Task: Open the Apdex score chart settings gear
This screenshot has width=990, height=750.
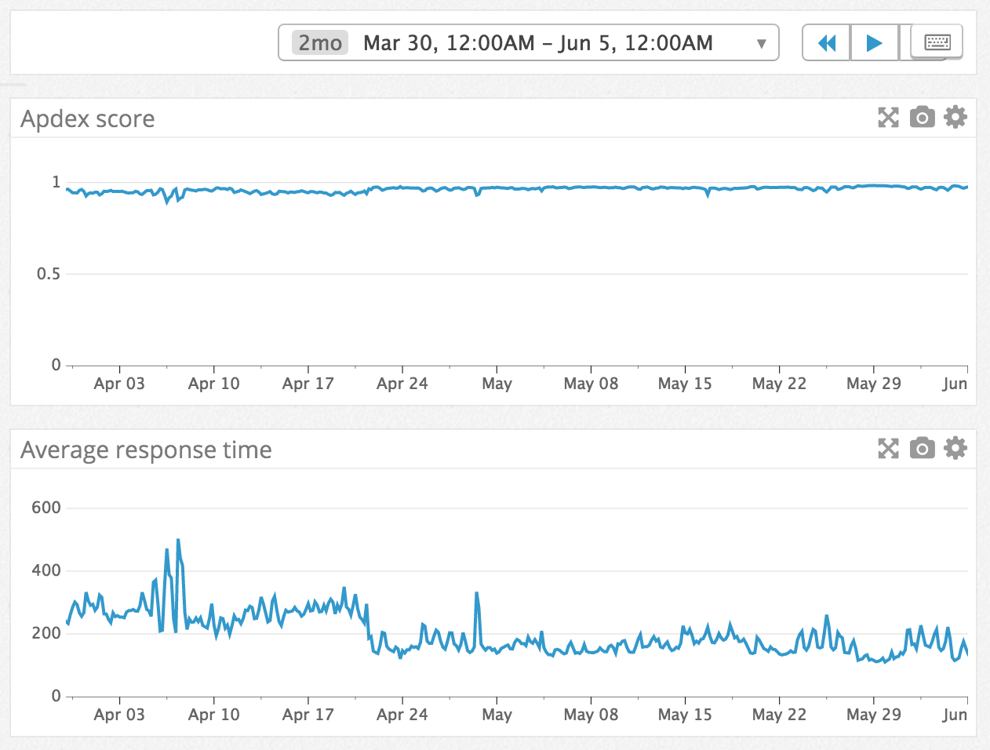Action: [x=955, y=117]
